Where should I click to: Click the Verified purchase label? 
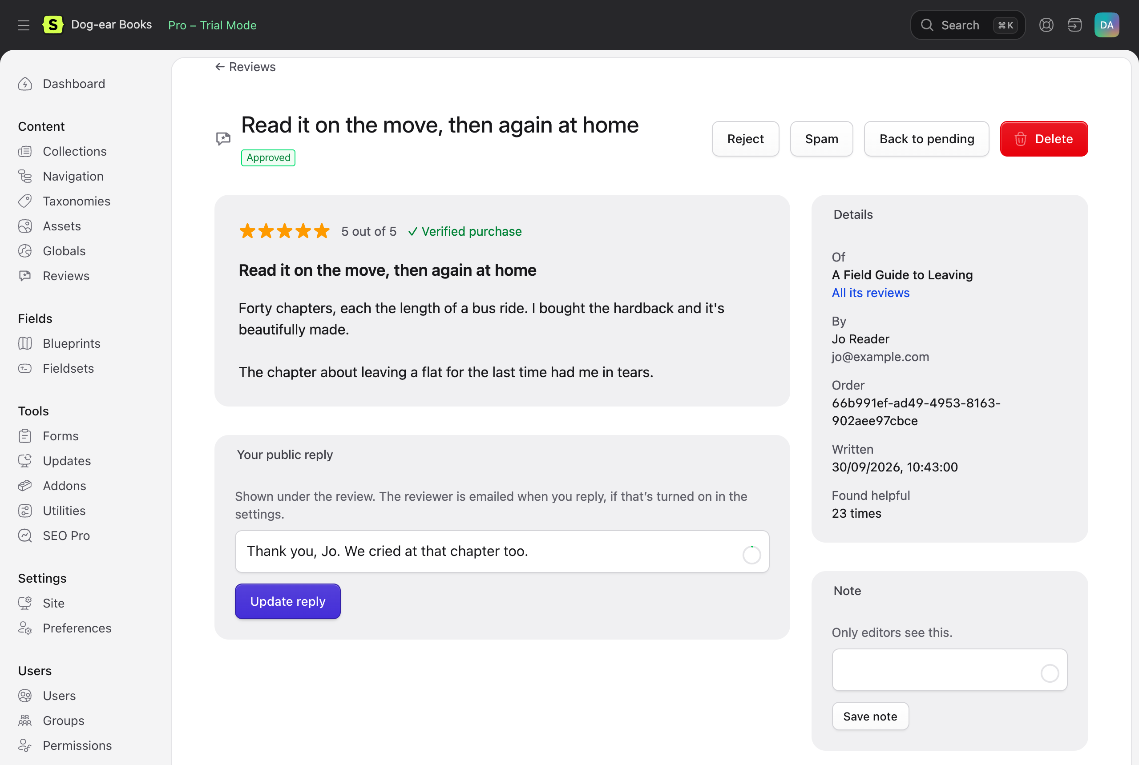(x=464, y=231)
